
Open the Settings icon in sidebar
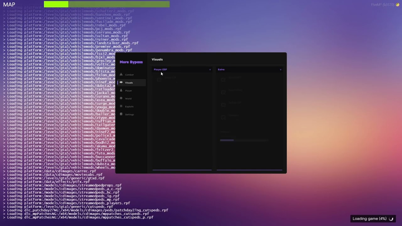121,114
